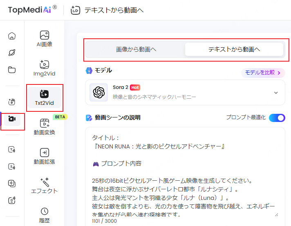Click the brain icon beside モデル

tap(89, 71)
